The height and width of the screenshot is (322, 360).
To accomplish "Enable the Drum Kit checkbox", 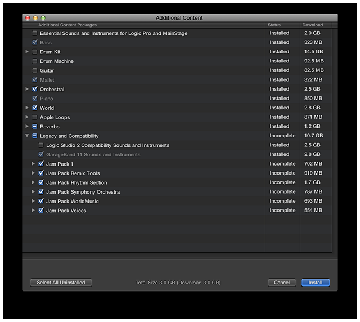I will point(34,52).
